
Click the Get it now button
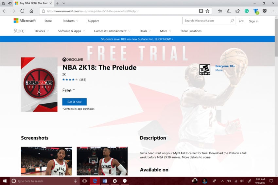[x=75, y=102]
